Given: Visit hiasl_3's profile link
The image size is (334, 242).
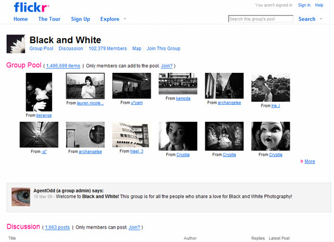Looking at the screenshot, I should (137, 151).
